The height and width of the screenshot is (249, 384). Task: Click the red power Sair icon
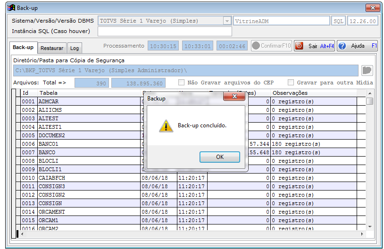click(299, 46)
